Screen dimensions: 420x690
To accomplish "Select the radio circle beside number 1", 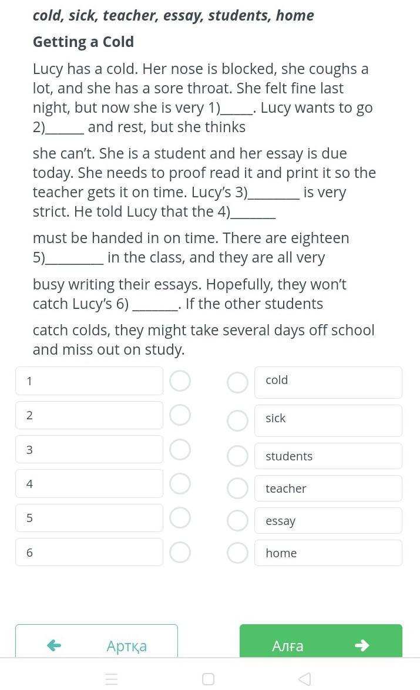I will 180,381.
